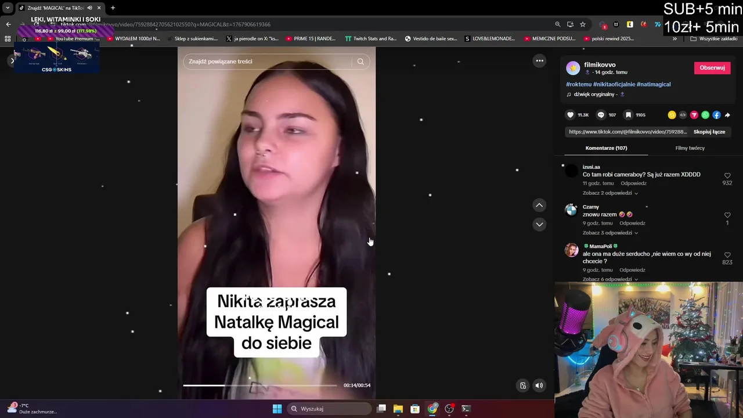Seek on the video progress bar
The height and width of the screenshot is (418, 743).
point(260,385)
